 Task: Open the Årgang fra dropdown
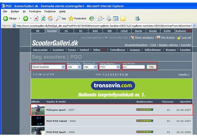pyautogui.click(x=74, y=67)
